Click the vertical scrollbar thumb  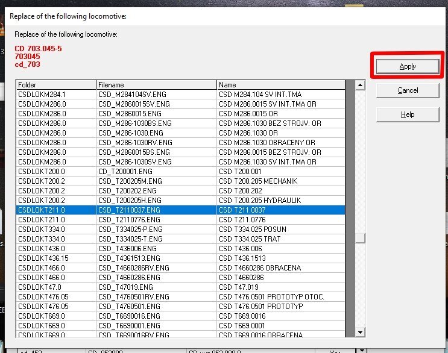360,239
